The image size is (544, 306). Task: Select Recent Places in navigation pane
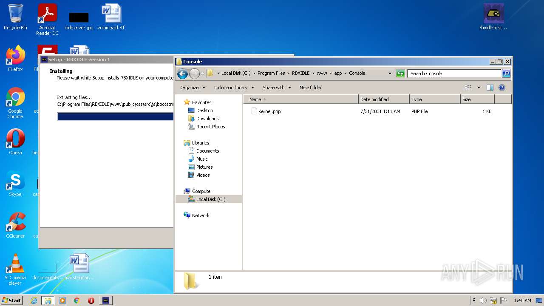[210, 127]
